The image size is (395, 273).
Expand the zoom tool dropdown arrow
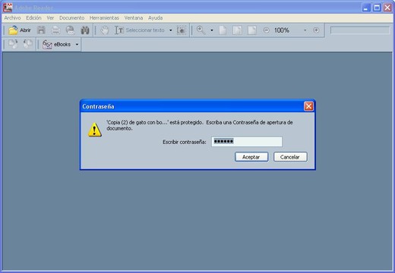[x=212, y=30]
